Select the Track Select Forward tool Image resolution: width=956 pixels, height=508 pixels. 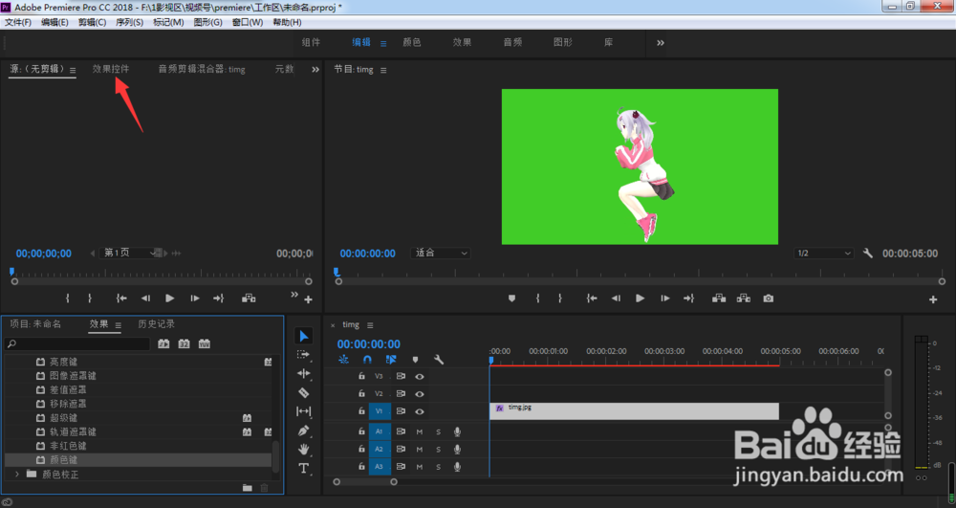[x=304, y=354]
